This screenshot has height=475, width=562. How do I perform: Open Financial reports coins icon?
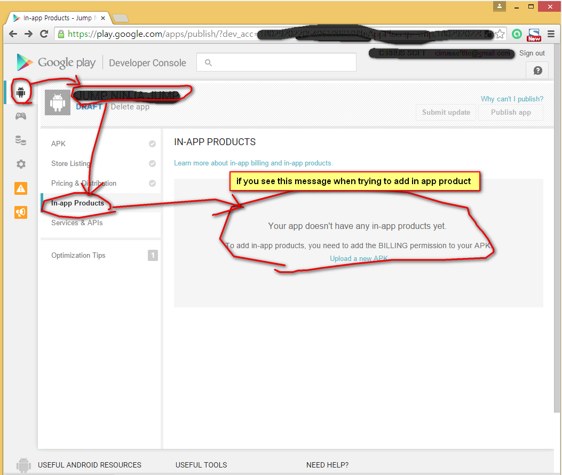pos(21,140)
